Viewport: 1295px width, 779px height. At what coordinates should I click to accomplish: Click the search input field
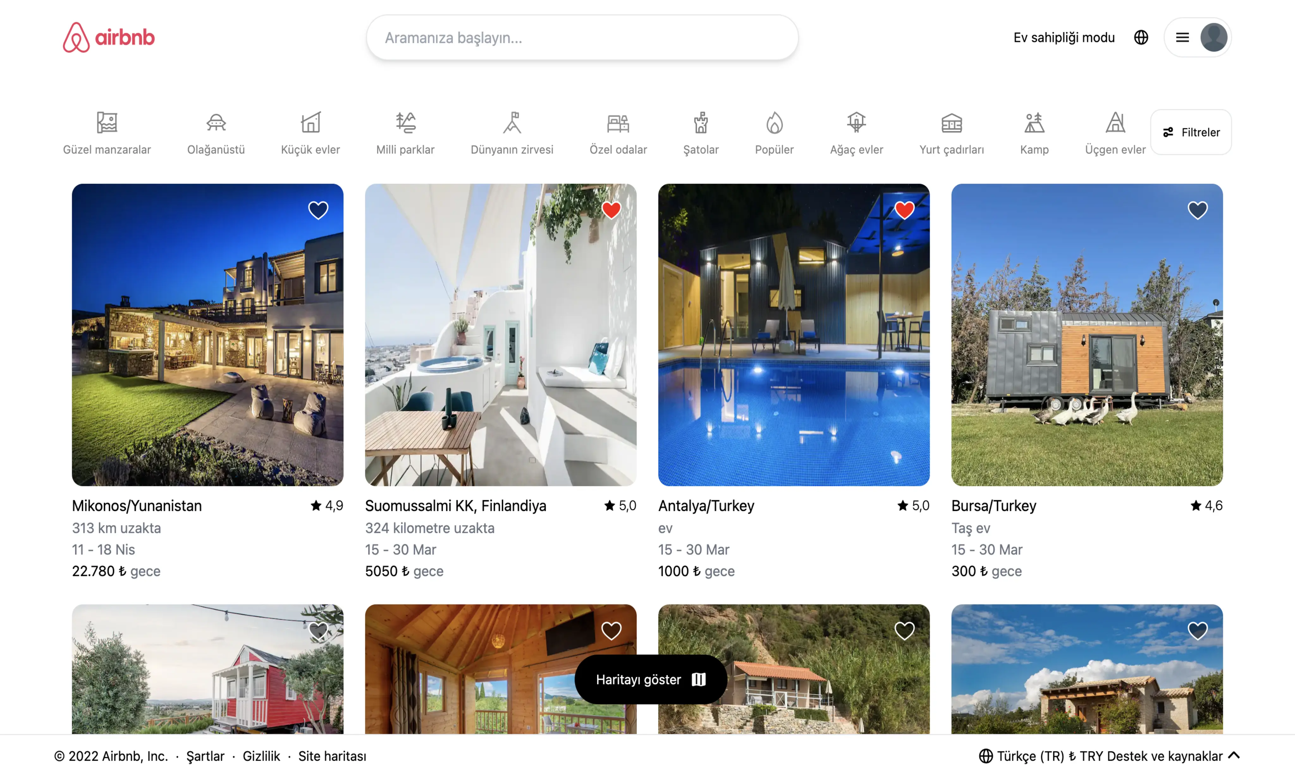pos(582,37)
